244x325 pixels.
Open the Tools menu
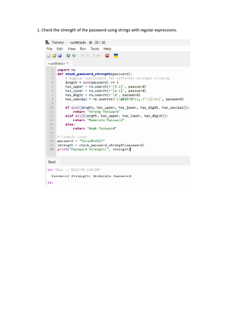click(x=95, y=49)
